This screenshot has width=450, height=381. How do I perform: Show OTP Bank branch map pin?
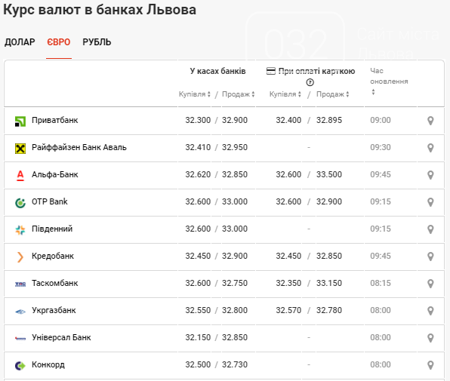(x=430, y=202)
